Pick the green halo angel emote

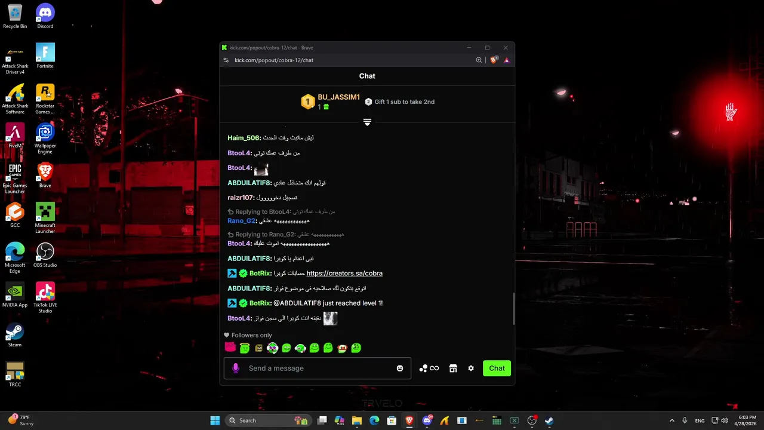(244, 348)
